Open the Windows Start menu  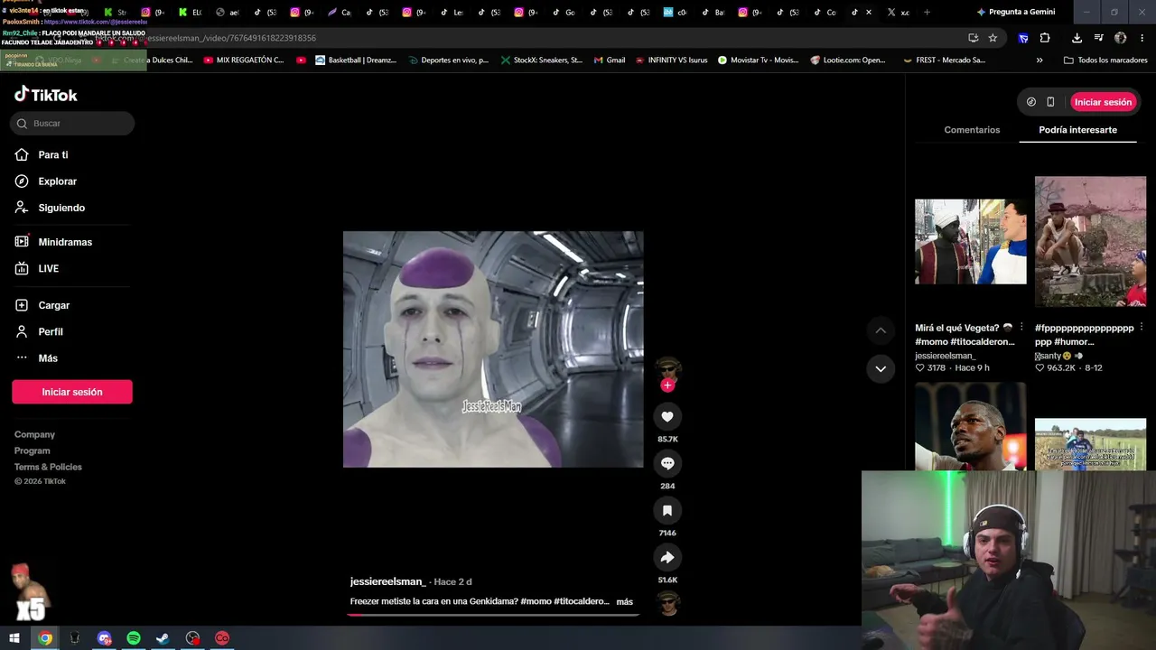point(14,638)
